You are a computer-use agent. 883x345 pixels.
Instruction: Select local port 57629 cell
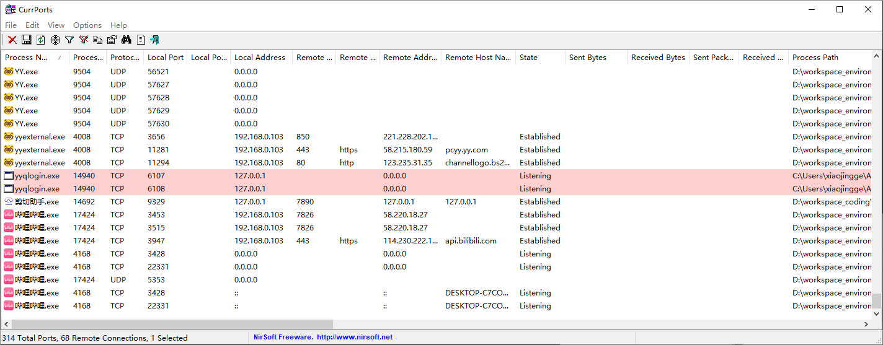click(158, 110)
